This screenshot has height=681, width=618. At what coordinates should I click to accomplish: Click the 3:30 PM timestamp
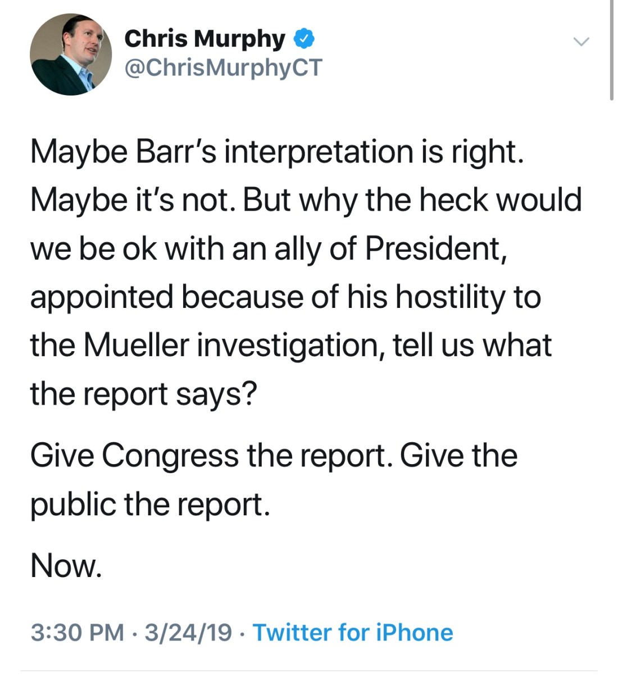(x=78, y=632)
